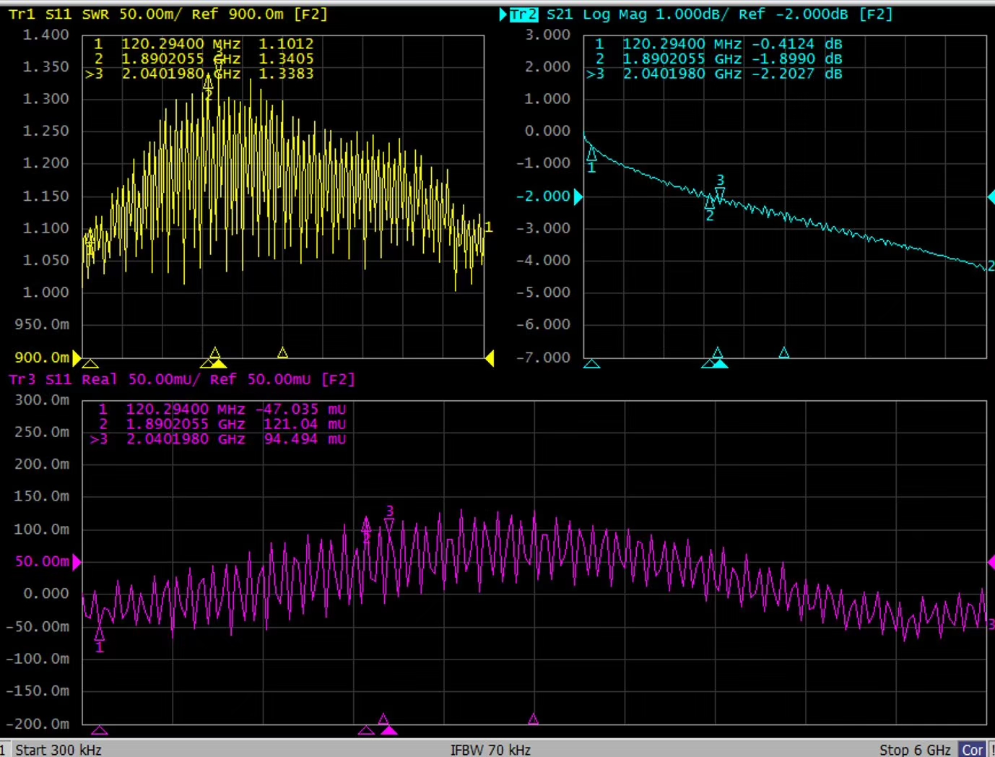Click cyan reference arrow at -2.000 level
This screenshot has height=757, width=995.
pyautogui.click(x=578, y=196)
